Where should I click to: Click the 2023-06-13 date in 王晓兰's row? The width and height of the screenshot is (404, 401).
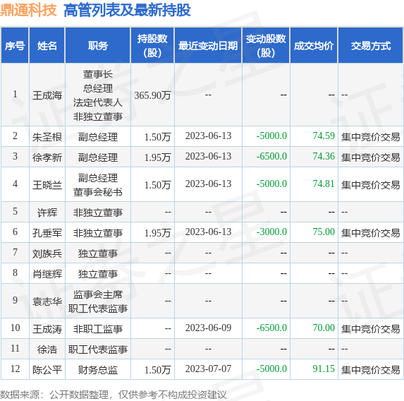(x=208, y=184)
